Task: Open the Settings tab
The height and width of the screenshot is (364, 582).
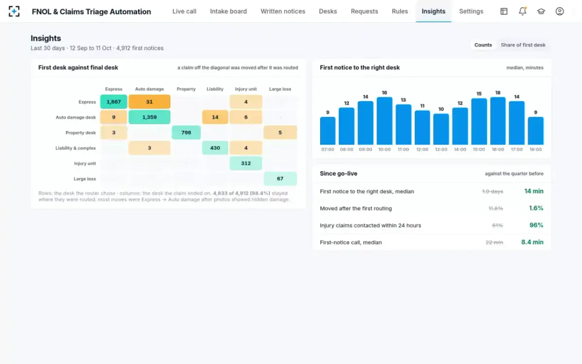Action: (471, 11)
